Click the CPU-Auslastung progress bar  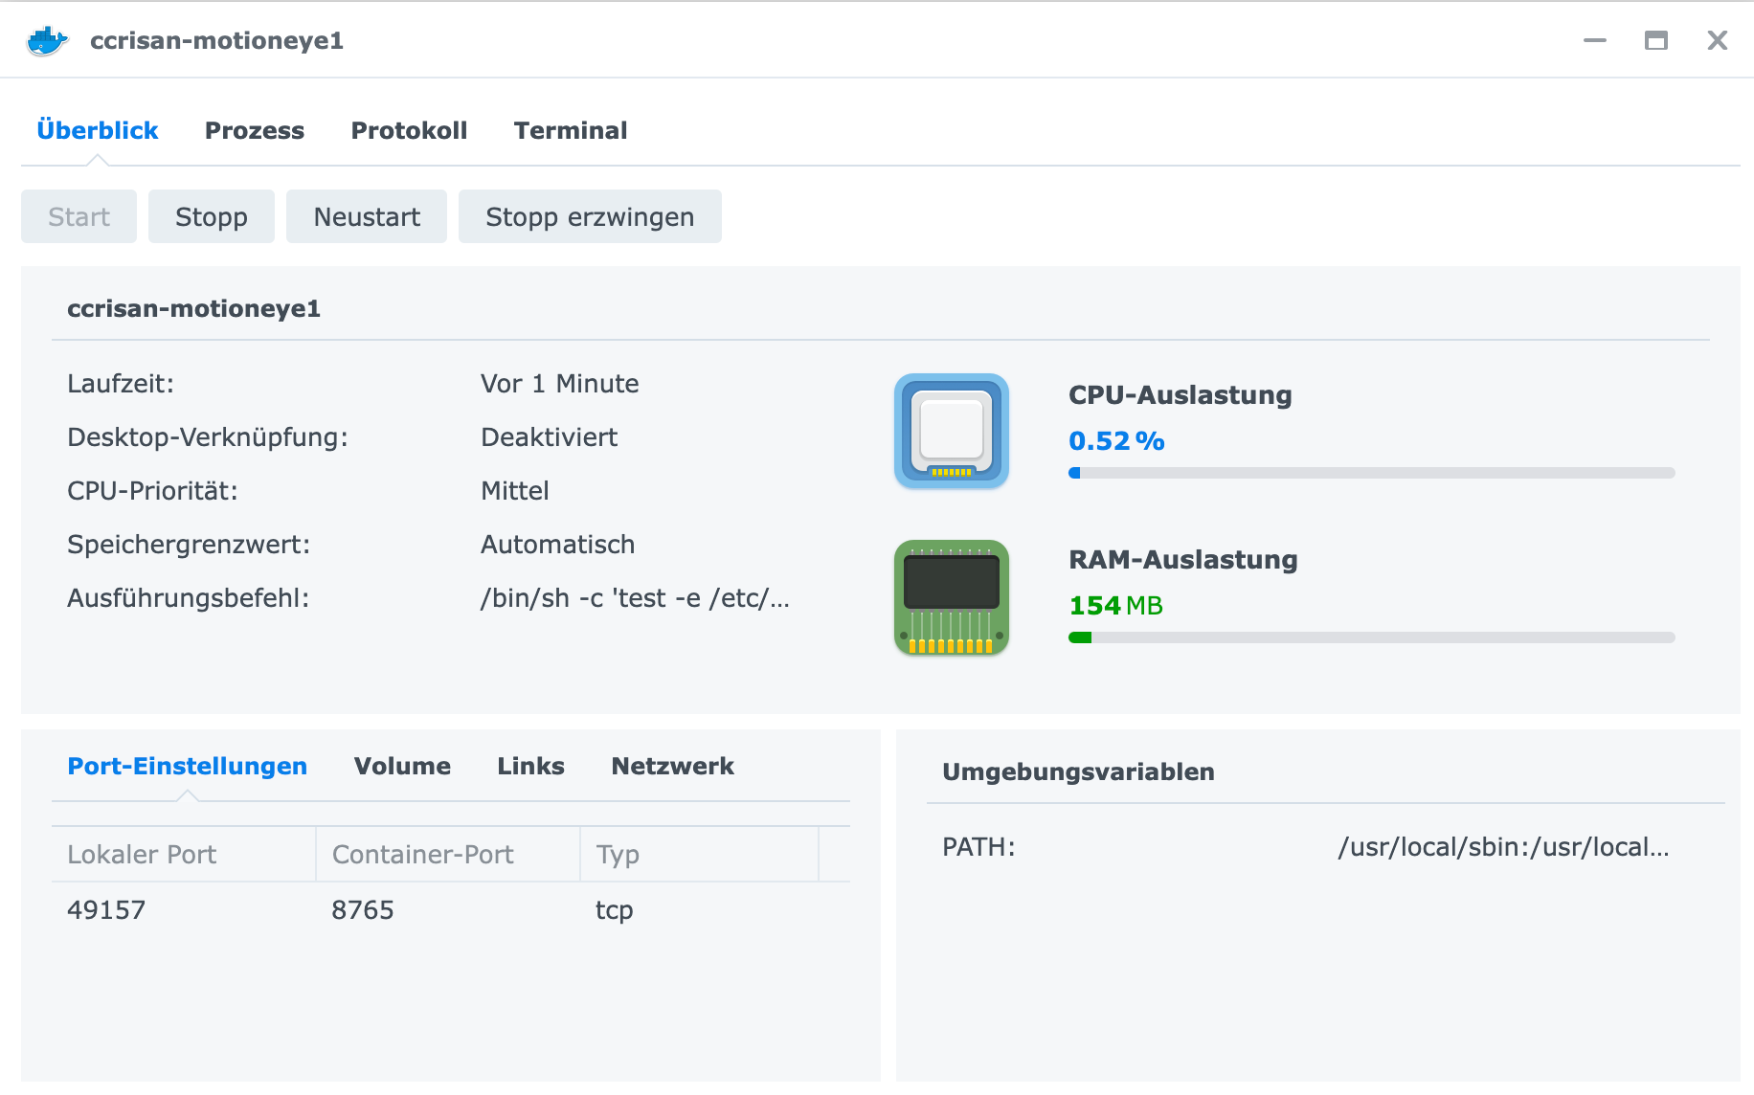point(1371,473)
